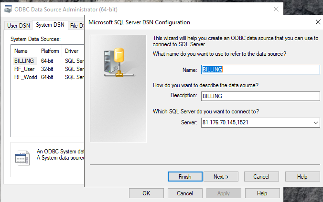Click the SQL Server driver cell of BILLING
Viewport: 323px width, 202px height.
(75, 61)
